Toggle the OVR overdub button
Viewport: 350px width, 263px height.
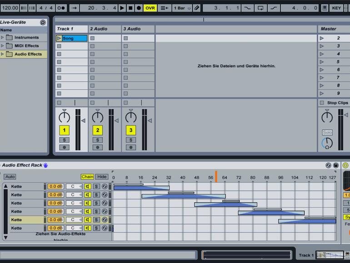point(150,8)
